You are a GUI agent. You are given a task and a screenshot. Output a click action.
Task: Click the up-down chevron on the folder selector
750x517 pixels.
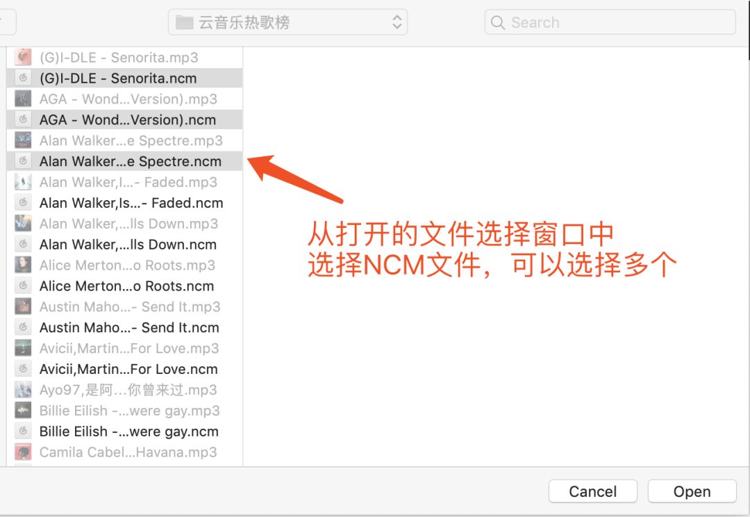396,22
